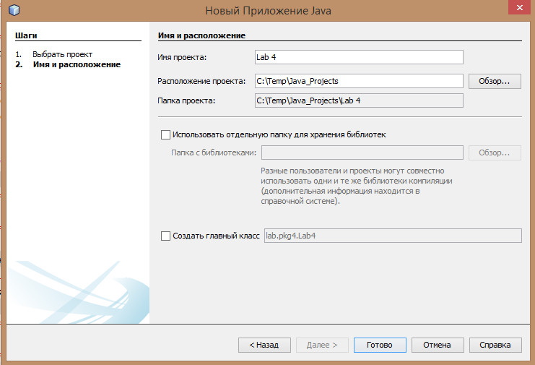Click the main class field lab.pkg4.Lab4

pyautogui.click(x=393, y=236)
